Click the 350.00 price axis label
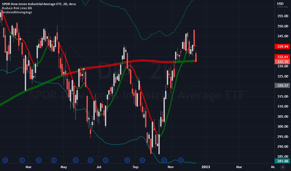Screen dimensions: 291x171 pos(283,26)
